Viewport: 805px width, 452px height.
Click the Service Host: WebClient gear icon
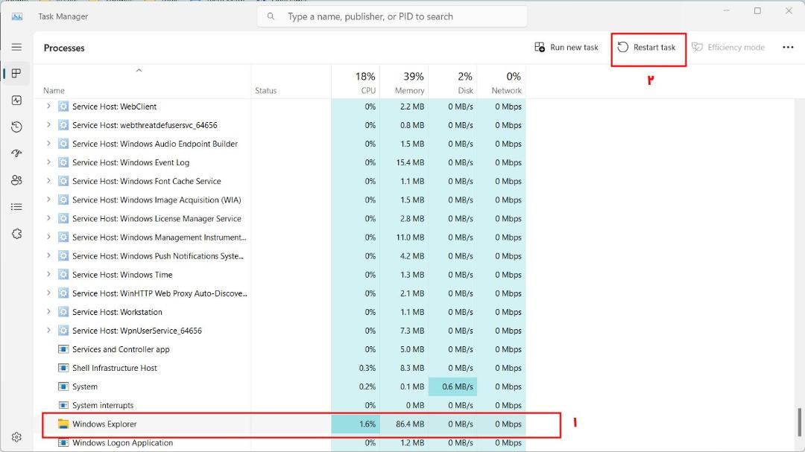(63, 106)
